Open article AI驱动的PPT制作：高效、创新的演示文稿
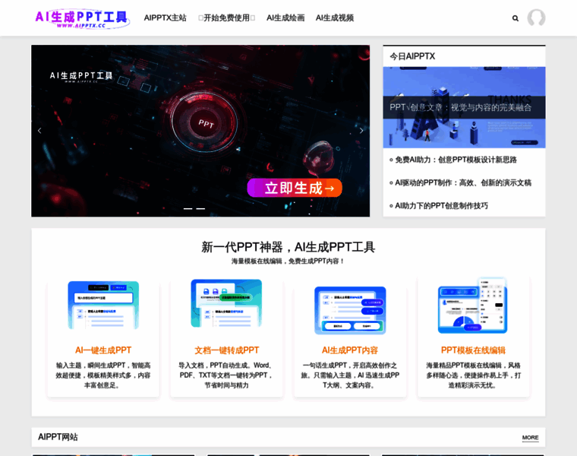577x456 pixels. [x=462, y=183]
